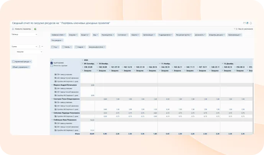The image size is (264, 155).
Task: Collapse the Снегирев Павел Владимирович row group
Action: [52, 99]
